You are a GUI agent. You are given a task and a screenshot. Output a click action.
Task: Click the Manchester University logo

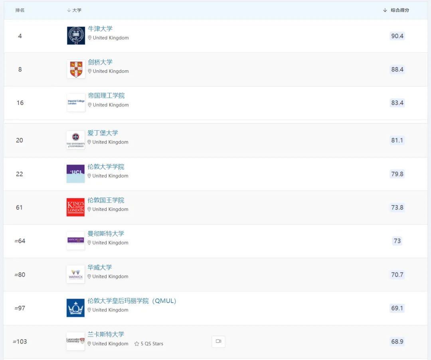pos(75,241)
